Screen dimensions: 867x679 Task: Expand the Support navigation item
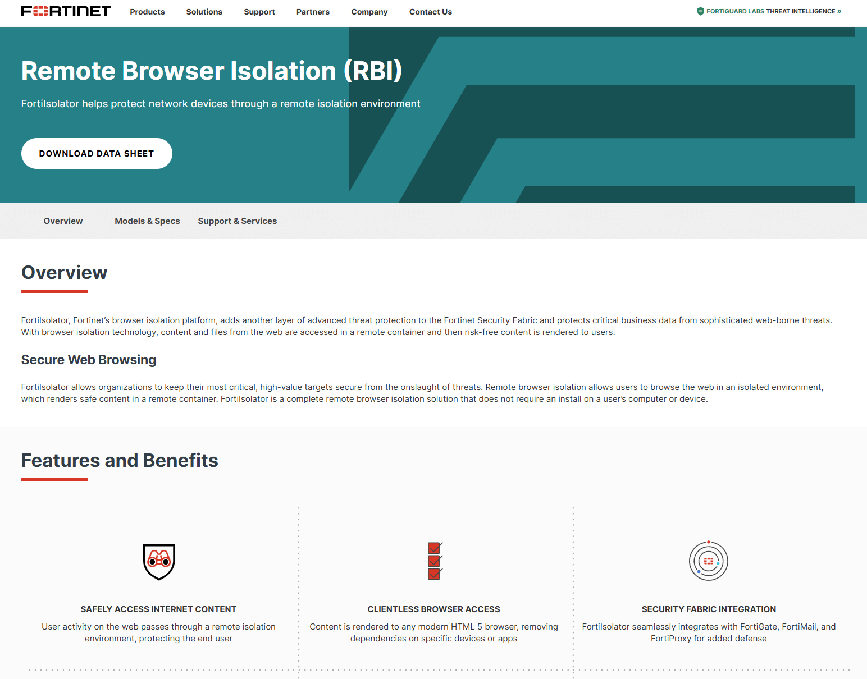[x=259, y=12]
